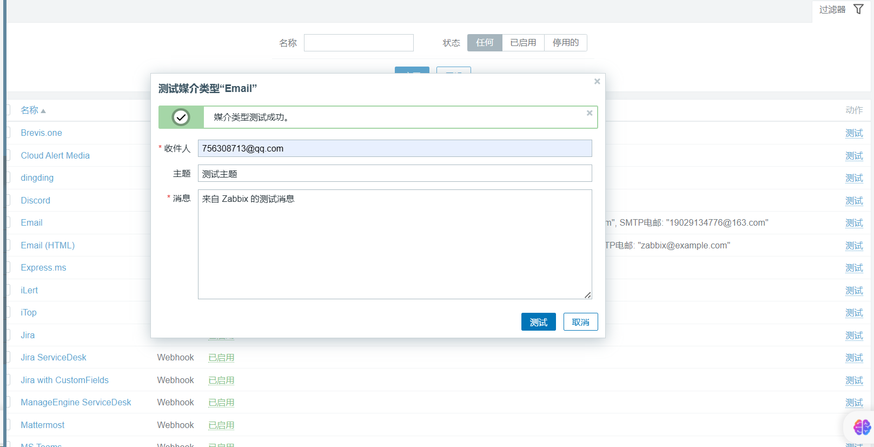The width and height of the screenshot is (874, 447).
Task: Open the Mattermost media type
Action: click(x=42, y=425)
